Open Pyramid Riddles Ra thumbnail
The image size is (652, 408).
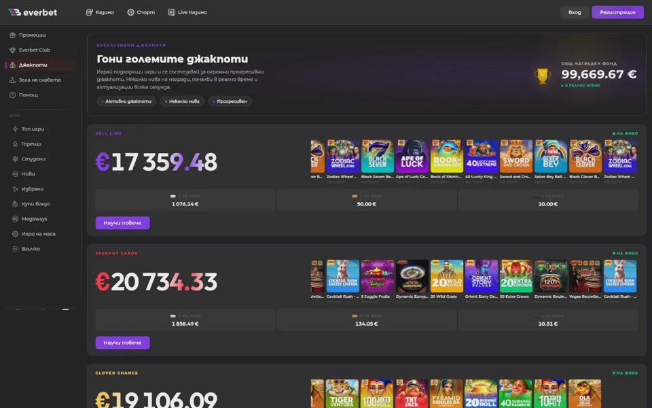(446, 394)
